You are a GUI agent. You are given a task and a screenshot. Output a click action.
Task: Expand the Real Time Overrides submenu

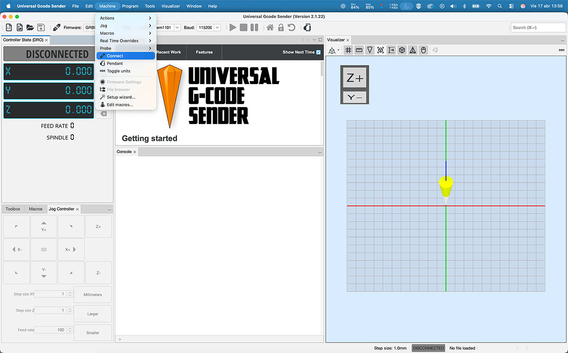point(125,41)
